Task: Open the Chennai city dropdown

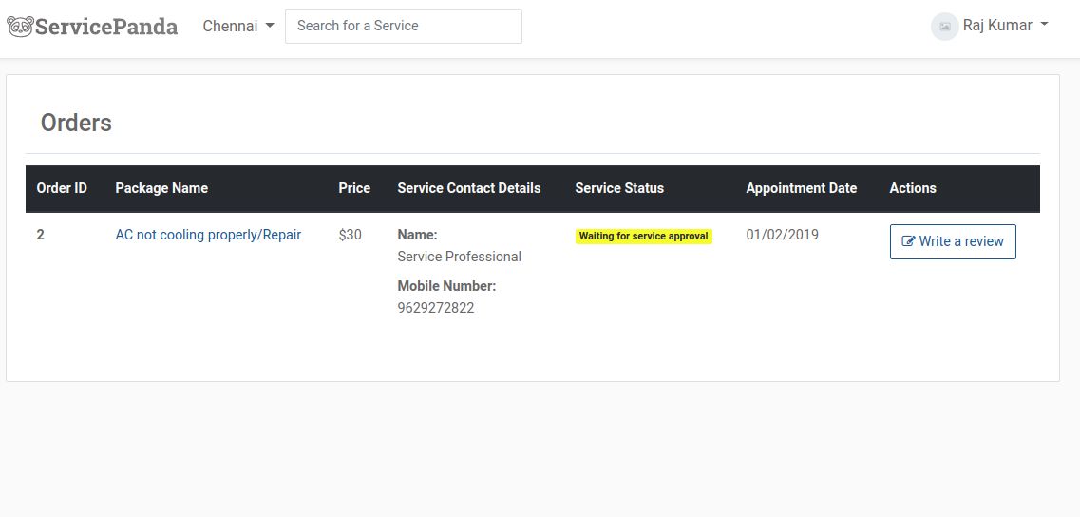Action: click(238, 26)
